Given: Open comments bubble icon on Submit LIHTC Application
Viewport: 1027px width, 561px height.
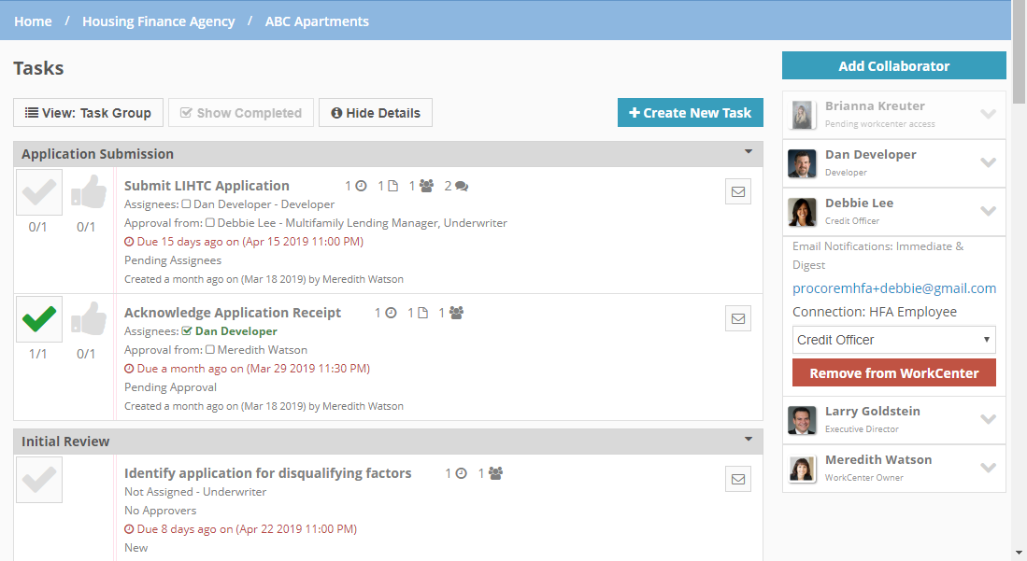Looking at the screenshot, I should coord(462,186).
